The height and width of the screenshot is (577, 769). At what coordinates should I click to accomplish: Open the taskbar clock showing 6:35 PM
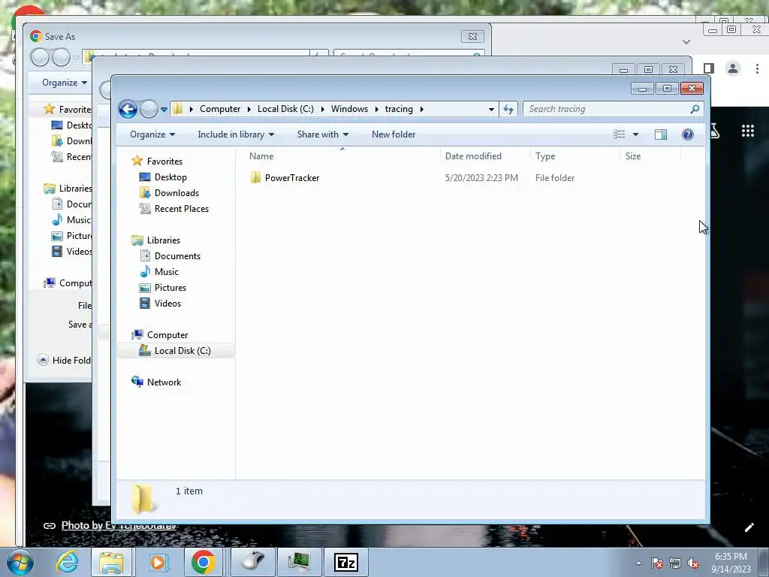(731, 562)
